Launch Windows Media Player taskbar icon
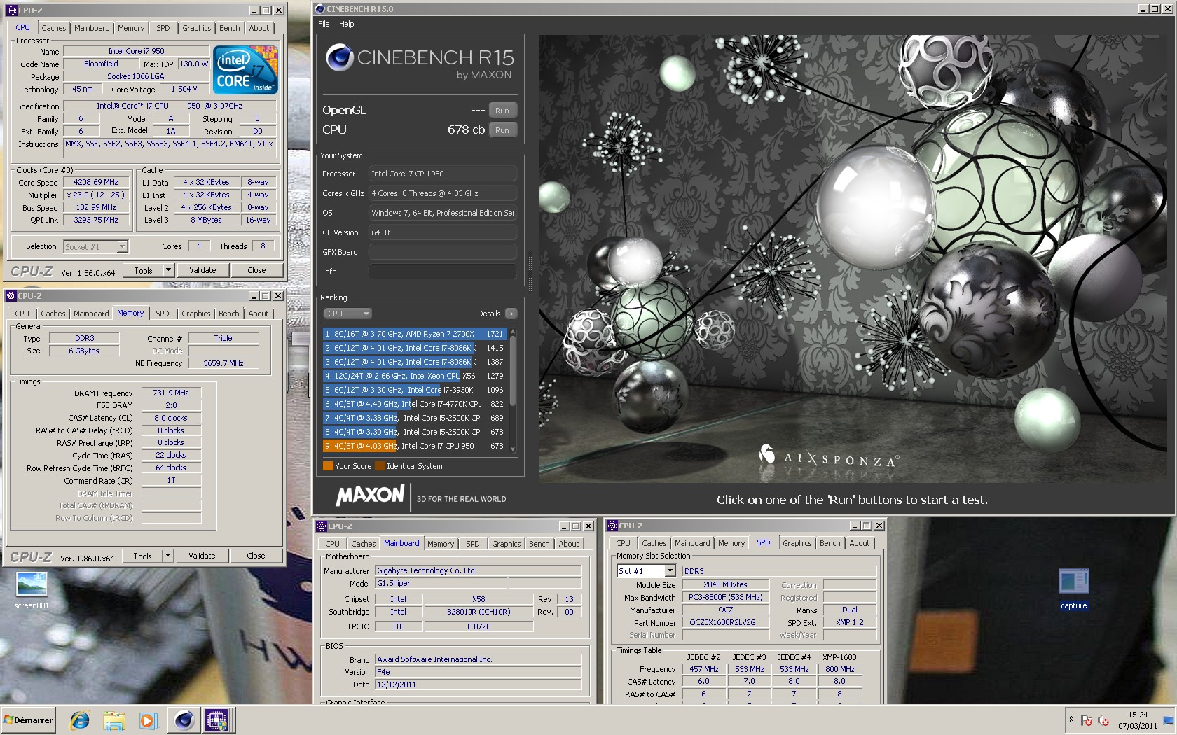This screenshot has height=735, width=1177. (x=147, y=720)
